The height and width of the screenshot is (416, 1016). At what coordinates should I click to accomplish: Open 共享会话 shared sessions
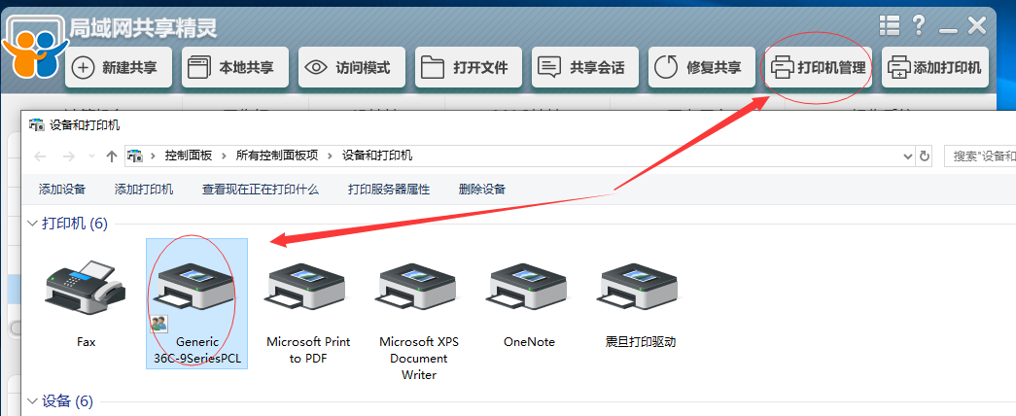pos(585,67)
